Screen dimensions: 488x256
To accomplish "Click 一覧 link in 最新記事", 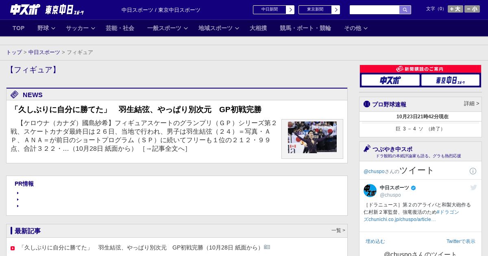I will point(338,230).
